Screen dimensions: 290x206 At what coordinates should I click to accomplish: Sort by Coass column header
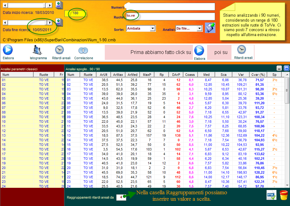coord(190,75)
